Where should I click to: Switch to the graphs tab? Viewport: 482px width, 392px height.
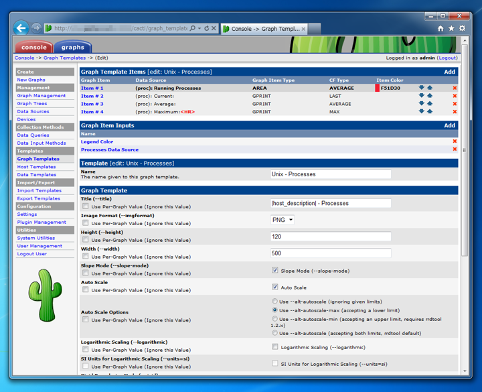click(73, 47)
